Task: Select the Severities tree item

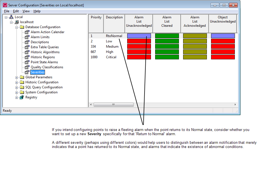Action: pos(37,72)
